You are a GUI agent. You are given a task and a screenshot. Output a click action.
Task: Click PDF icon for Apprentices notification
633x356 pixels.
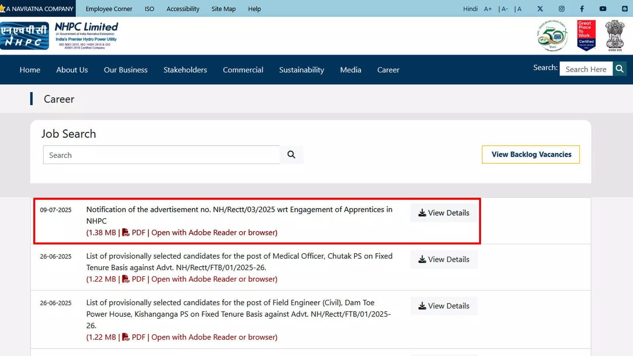(x=126, y=233)
